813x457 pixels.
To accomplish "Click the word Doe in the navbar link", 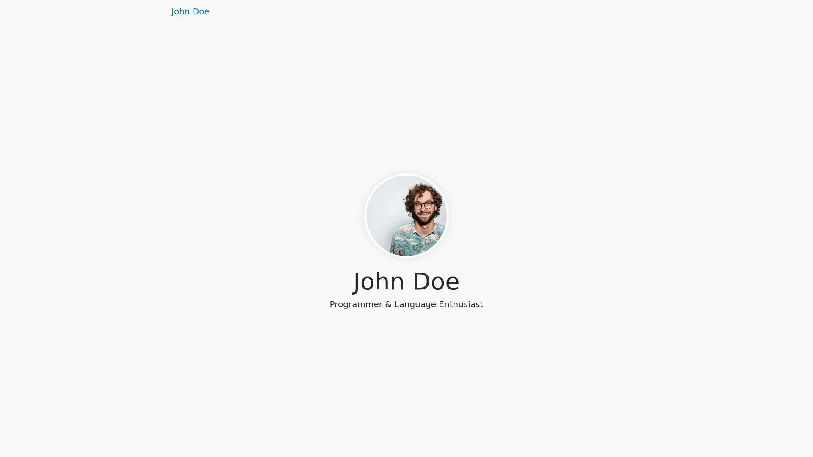I will (201, 11).
